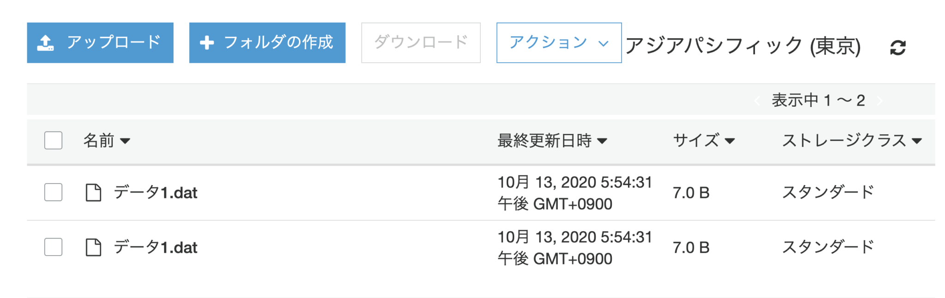Click the file icon beside the second データ1.dat

(x=94, y=248)
